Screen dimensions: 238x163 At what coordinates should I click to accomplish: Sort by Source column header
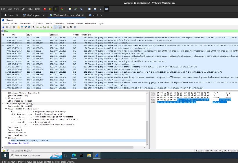(x=38, y=35)
